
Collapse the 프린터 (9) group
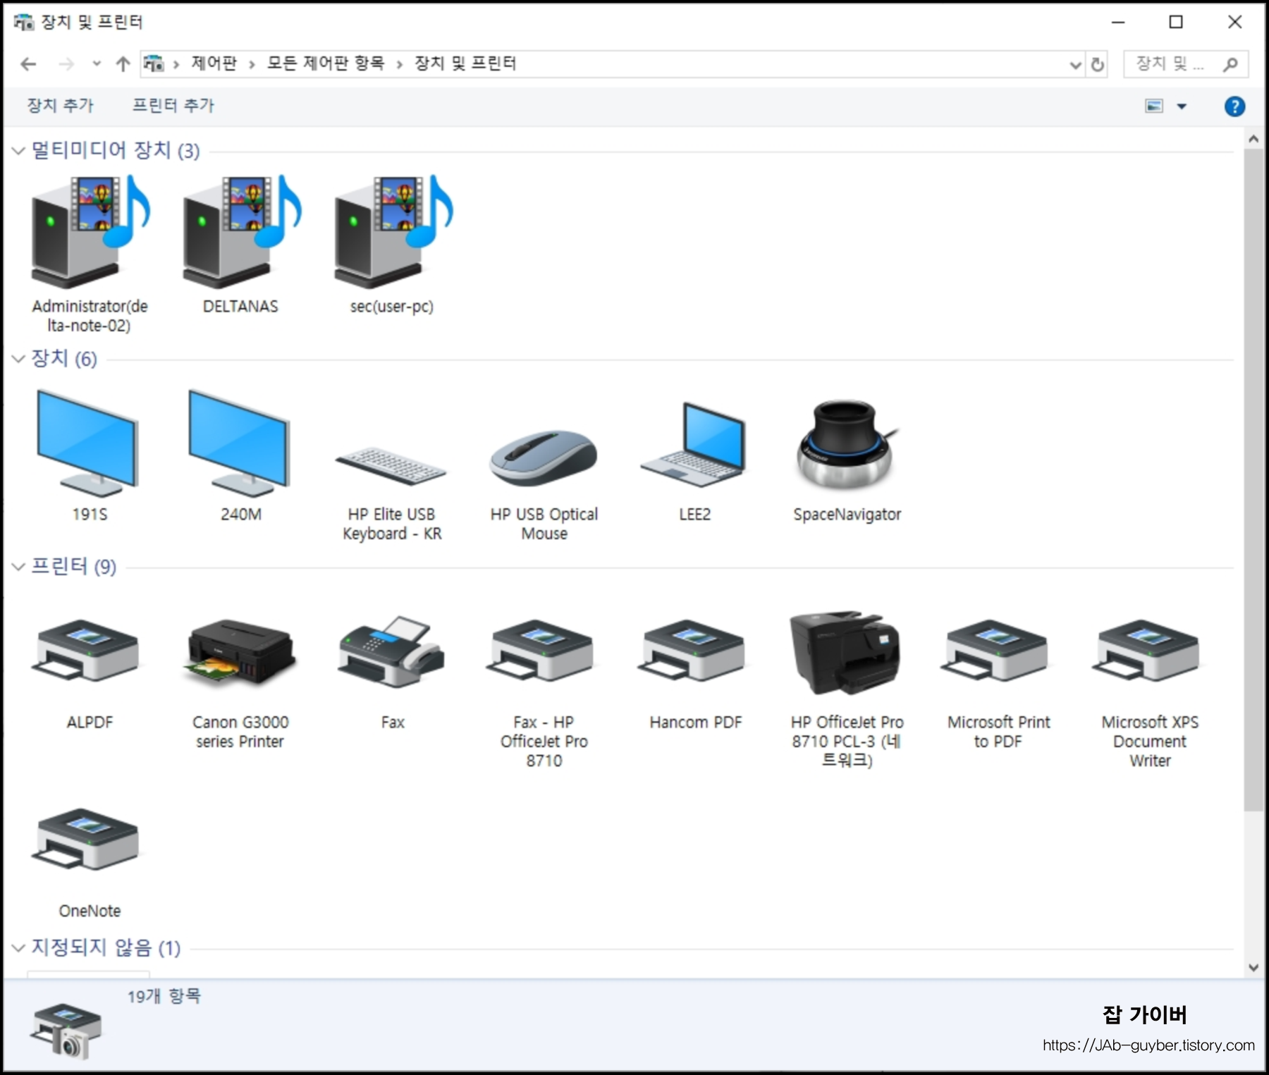point(19,567)
